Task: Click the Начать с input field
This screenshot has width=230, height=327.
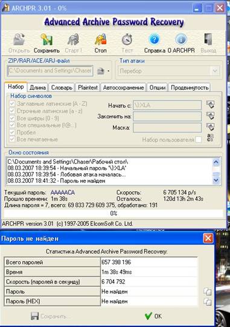Action: [167, 105]
